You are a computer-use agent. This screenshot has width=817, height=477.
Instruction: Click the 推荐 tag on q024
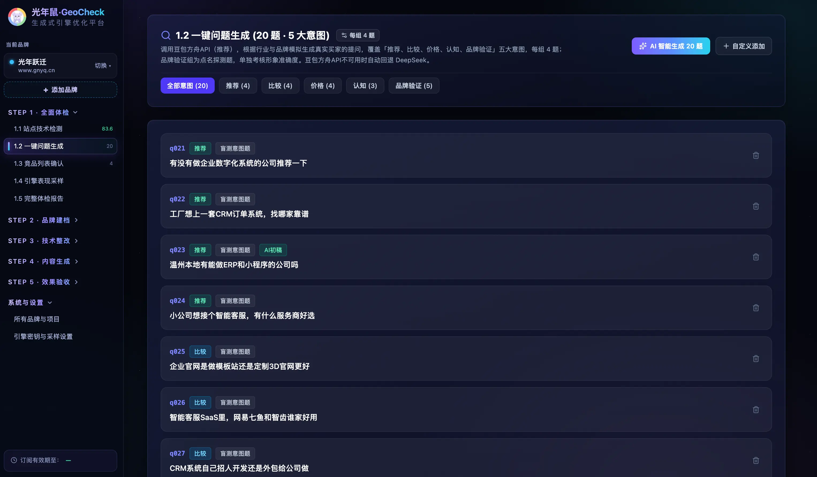coord(200,301)
